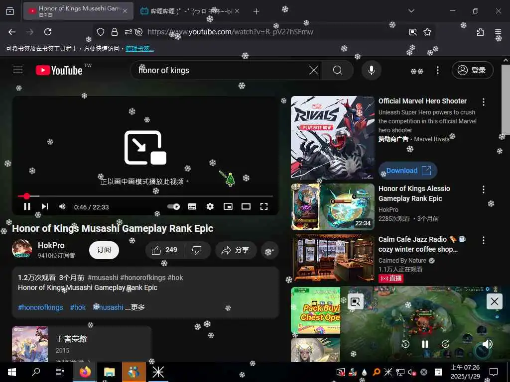Subscribe with the 订阅 button
The image size is (510, 382).
[x=104, y=250]
